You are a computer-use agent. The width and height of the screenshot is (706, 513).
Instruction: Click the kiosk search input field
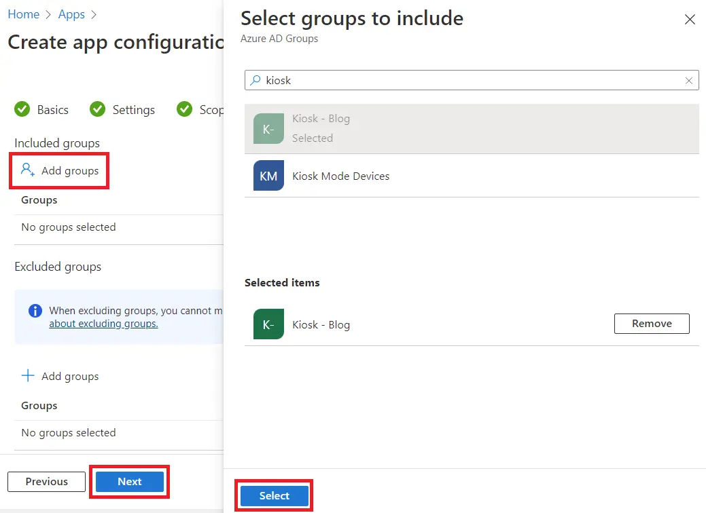[469, 80]
